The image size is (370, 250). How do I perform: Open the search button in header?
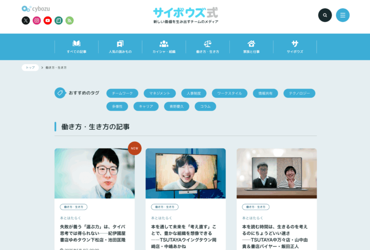coord(325,15)
